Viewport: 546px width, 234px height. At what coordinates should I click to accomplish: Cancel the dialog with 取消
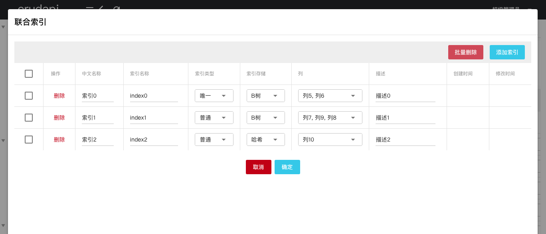(258, 167)
